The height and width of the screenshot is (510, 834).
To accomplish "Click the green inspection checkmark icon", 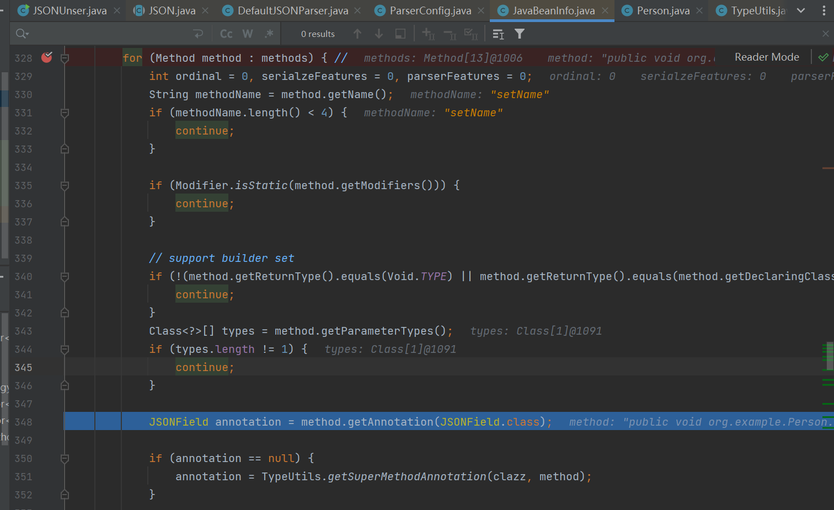I will [823, 57].
